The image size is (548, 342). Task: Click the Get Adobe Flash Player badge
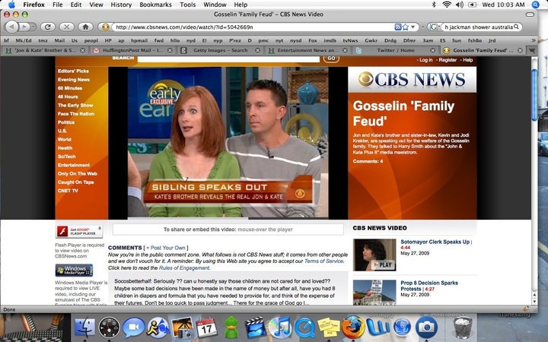coord(79,231)
